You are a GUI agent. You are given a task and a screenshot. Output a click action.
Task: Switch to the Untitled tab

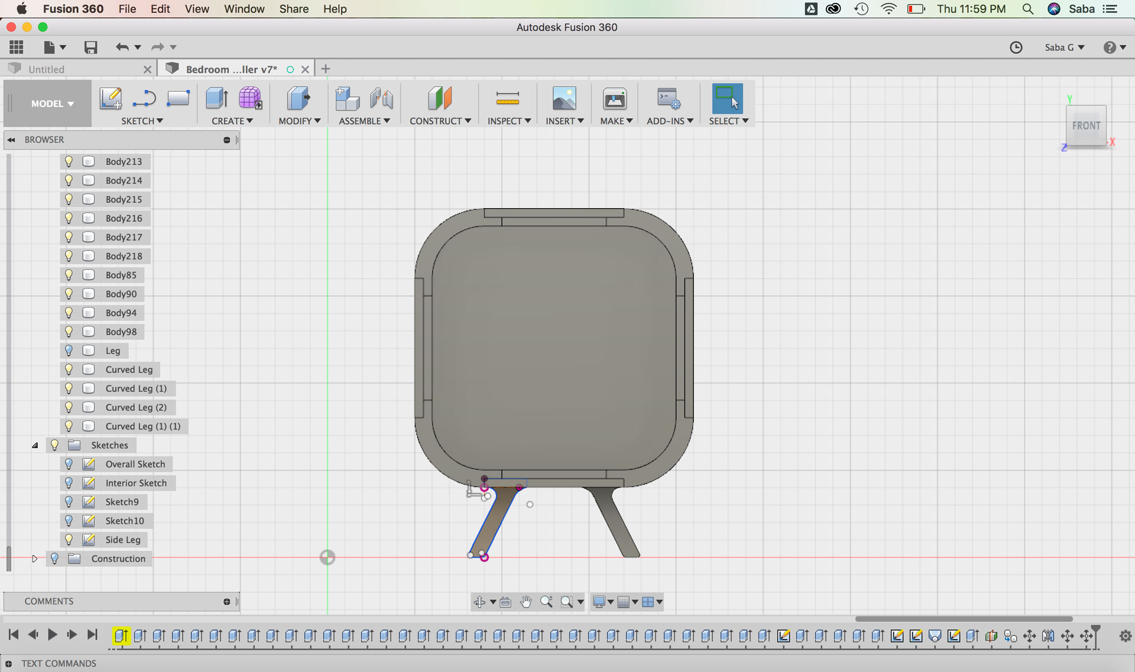(46, 69)
